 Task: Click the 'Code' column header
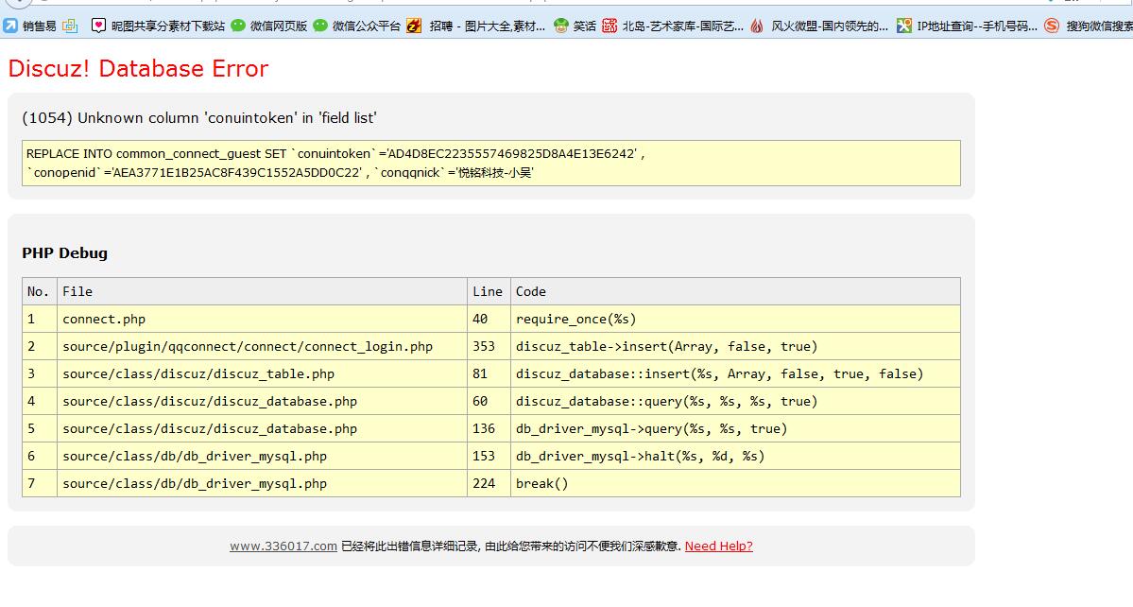click(x=531, y=291)
